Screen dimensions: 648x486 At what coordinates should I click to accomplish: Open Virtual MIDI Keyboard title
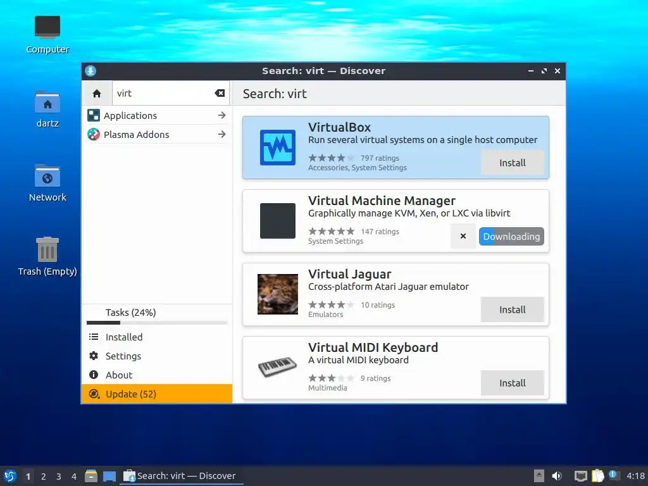tap(373, 347)
